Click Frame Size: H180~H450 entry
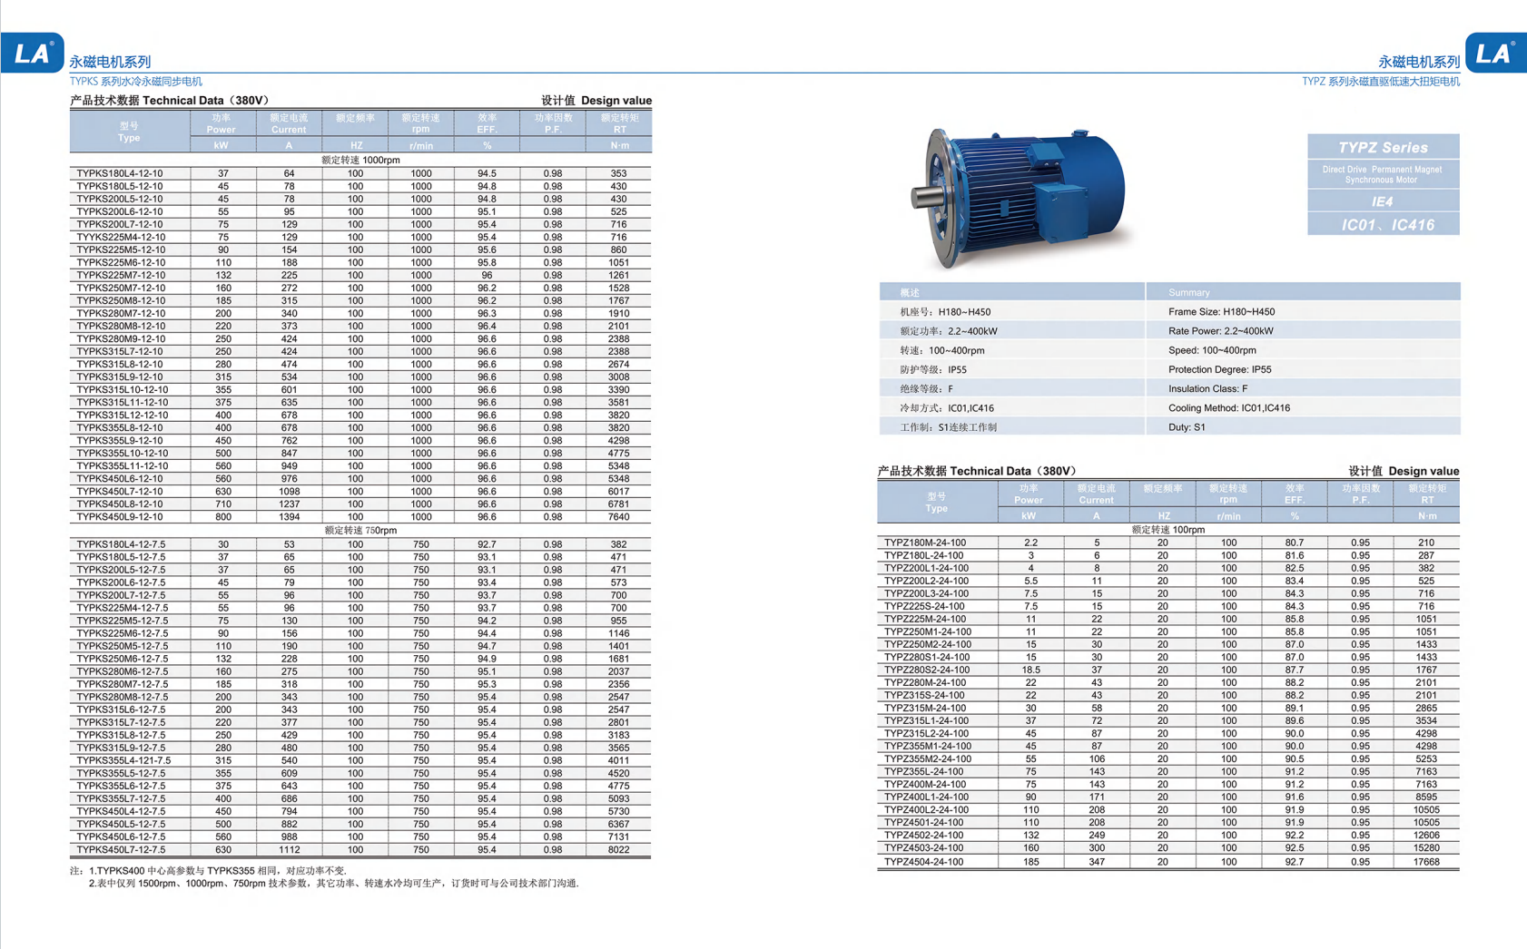1527x949 pixels. [x=1221, y=311]
